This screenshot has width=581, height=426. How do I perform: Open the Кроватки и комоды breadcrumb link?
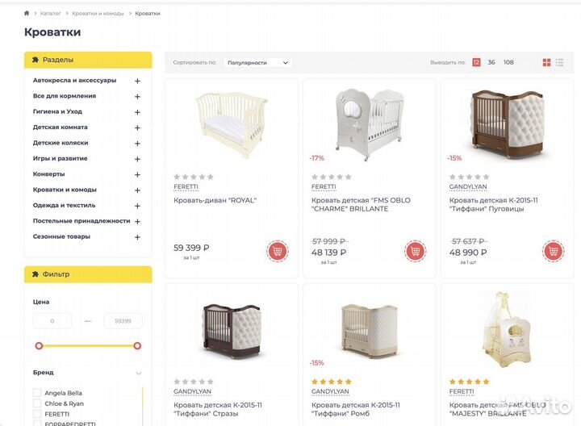point(98,14)
